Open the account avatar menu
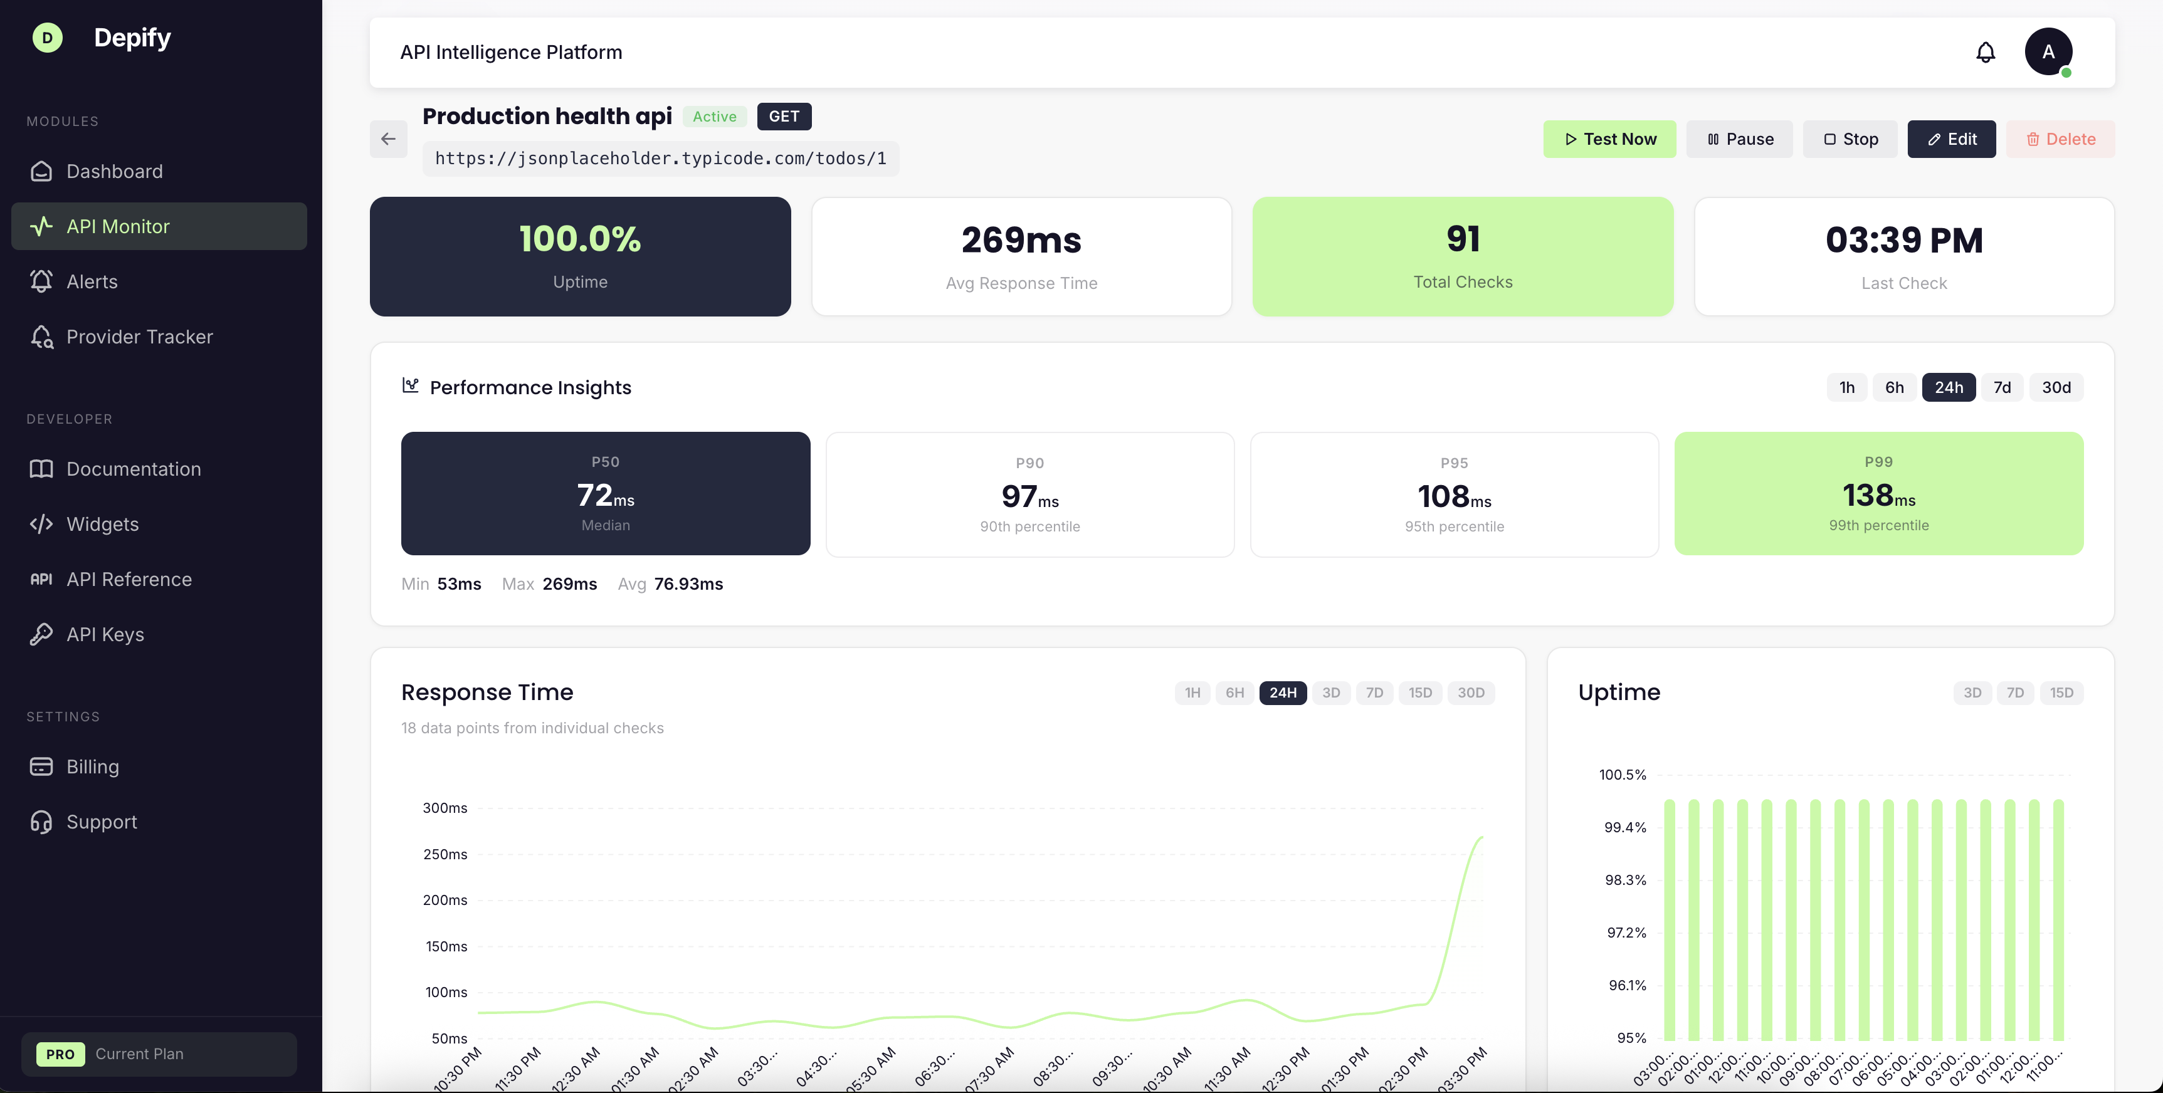The height and width of the screenshot is (1093, 2163). (2049, 51)
